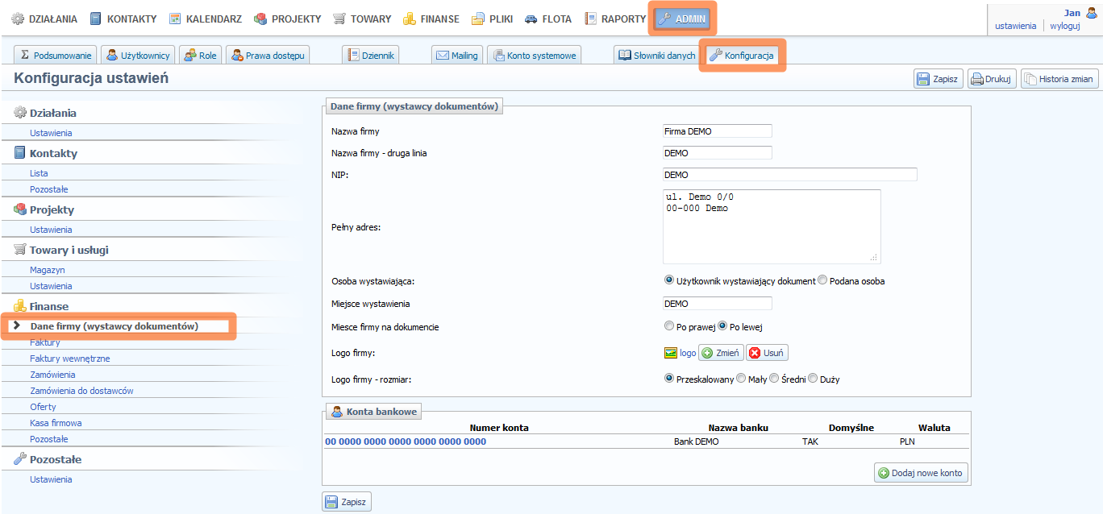Click the RAPORTY report icon
Image resolution: width=1103 pixels, height=514 pixels.
pos(591,19)
